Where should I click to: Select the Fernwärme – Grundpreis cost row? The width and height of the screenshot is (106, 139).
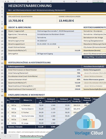click(x=94, y=31)
